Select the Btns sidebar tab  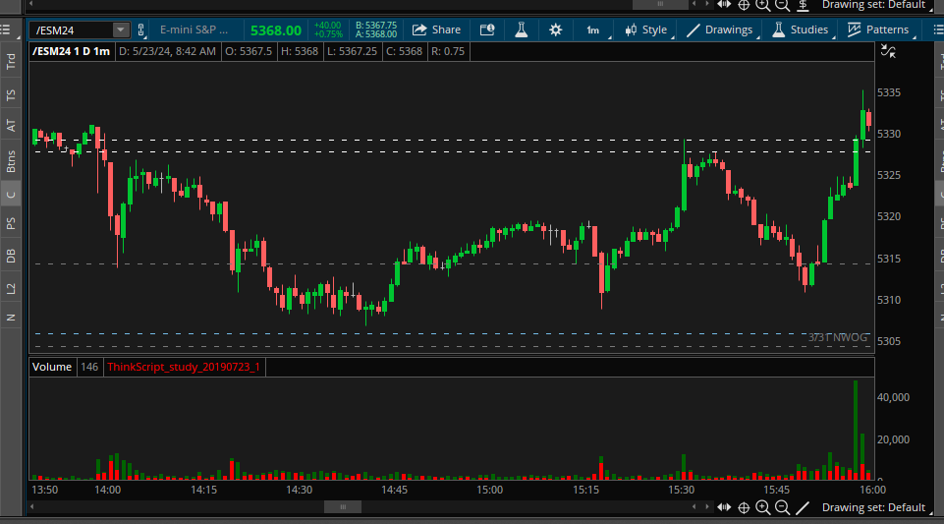click(x=10, y=161)
